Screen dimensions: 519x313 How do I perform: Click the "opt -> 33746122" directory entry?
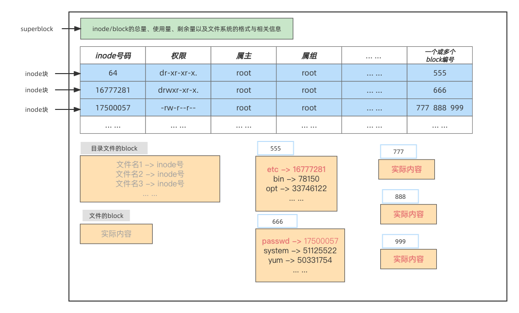coord(296,189)
